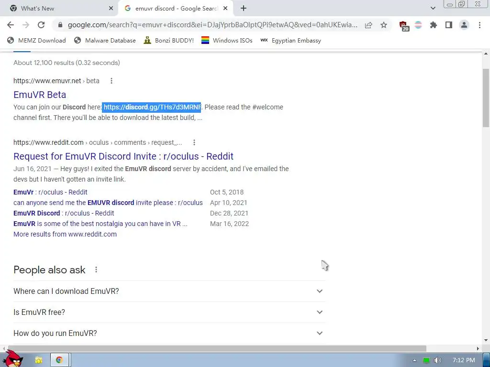Open 'can anyone send me the EMUVR discord invite' link
490x367 pixels.
click(108, 203)
